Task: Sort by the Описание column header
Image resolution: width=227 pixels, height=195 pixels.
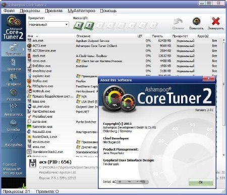Action: 105,36
